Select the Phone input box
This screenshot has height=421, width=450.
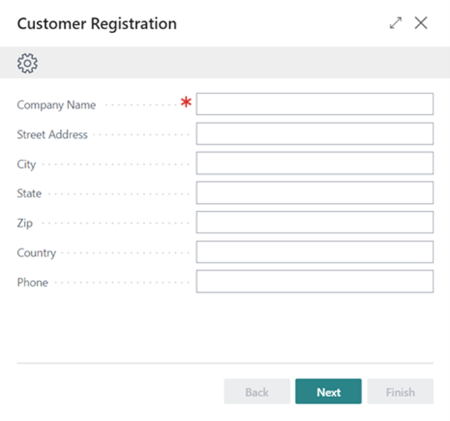pos(315,282)
